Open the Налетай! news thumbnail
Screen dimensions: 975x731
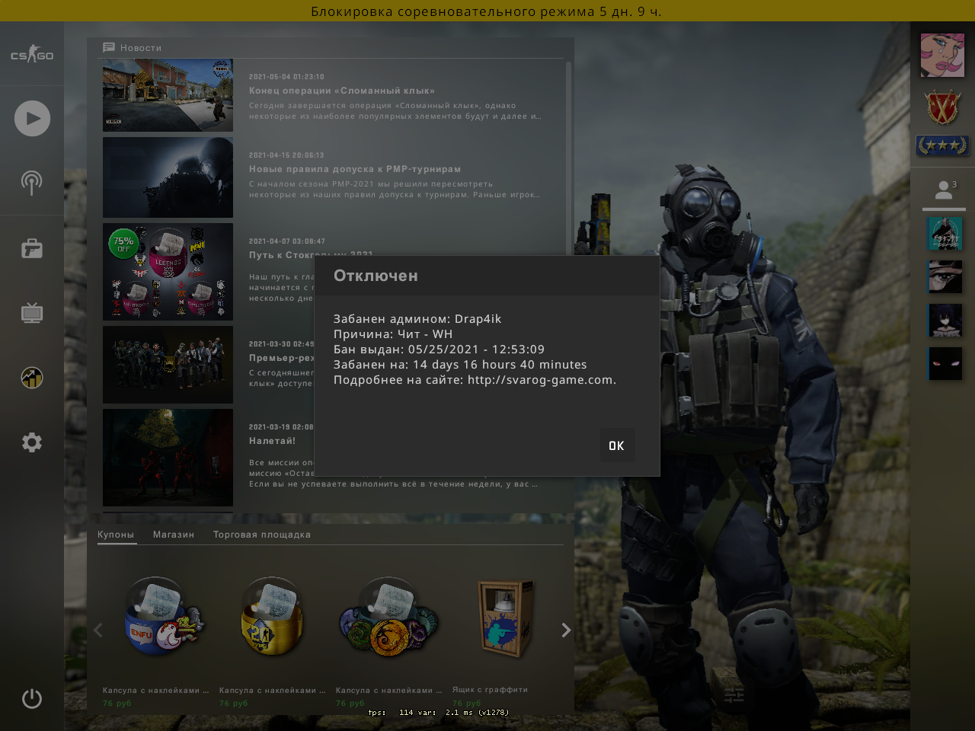(168, 458)
